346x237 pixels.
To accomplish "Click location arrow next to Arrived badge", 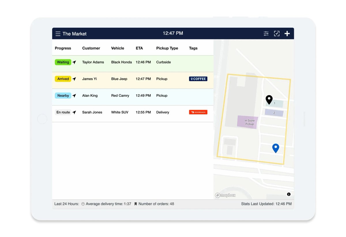I will click(x=74, y=79).
